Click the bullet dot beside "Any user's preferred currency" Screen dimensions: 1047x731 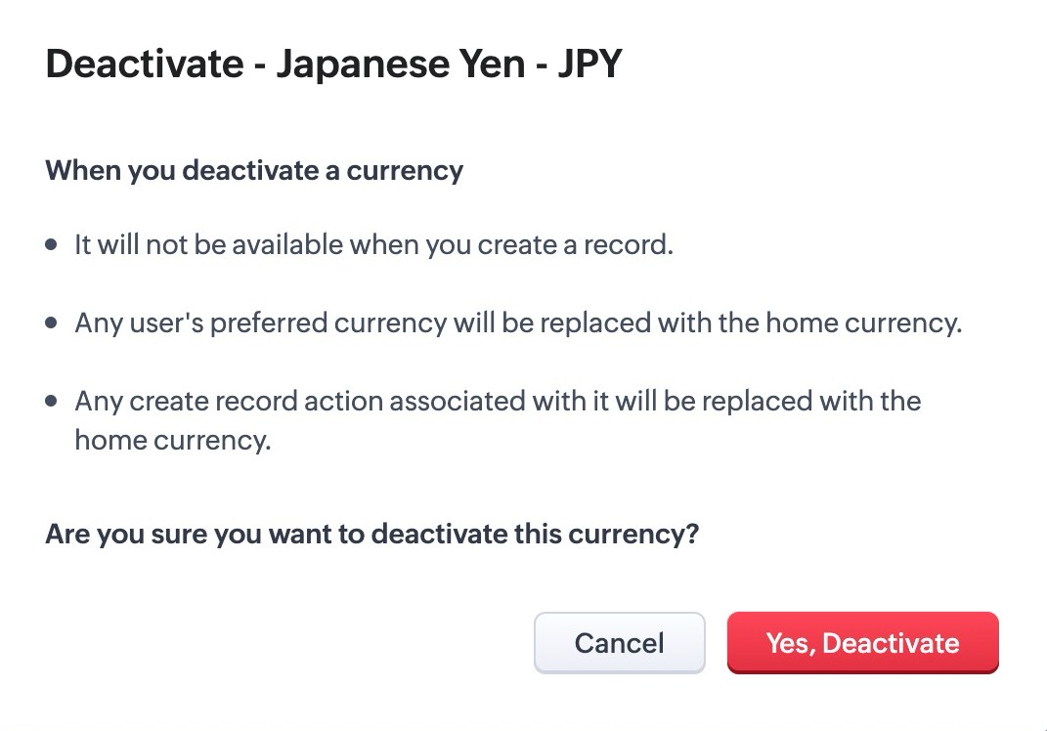pos(52,322)
